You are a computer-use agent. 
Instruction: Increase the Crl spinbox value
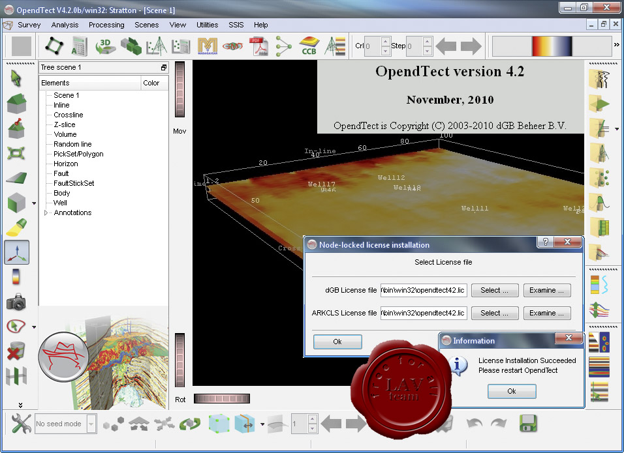point(385,41)
